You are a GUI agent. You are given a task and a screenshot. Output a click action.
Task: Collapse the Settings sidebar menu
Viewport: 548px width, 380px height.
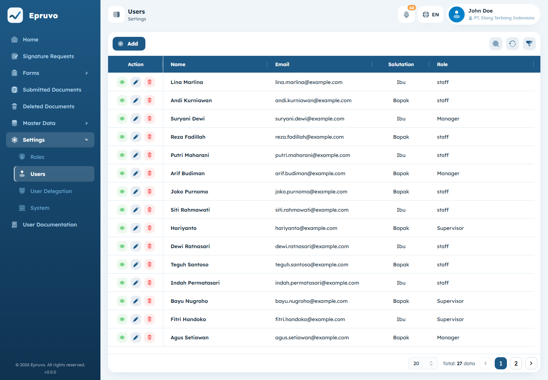[50, 140]
